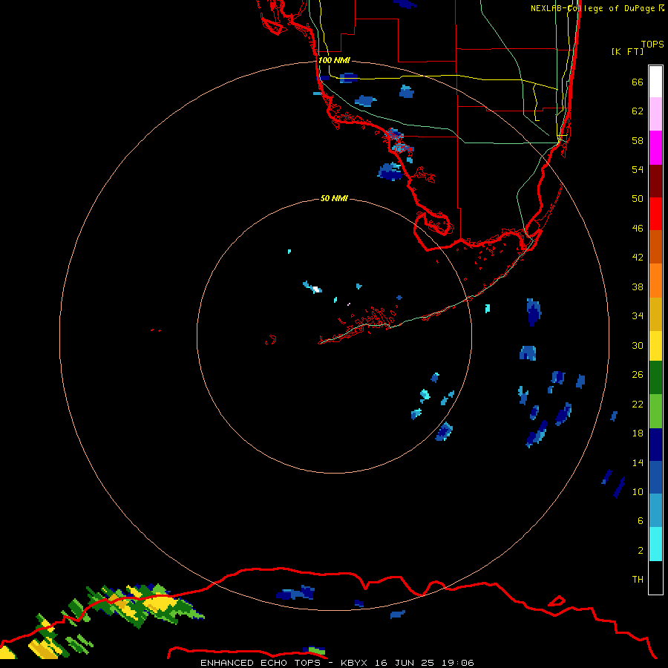
Task: Click the 34 legend value
Action: pos(638,316)
